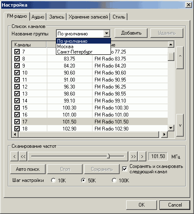
Task: Choose 'По умолчанию' in the dropdown list
Action: tap(83, 41)
